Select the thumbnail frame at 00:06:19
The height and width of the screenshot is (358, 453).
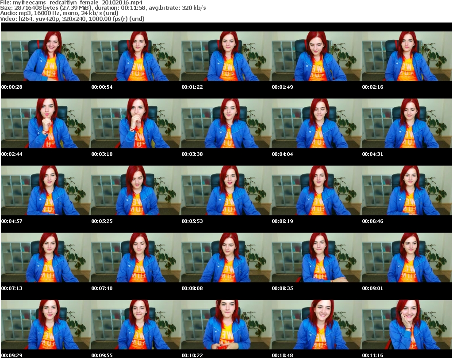coord(317,191)
